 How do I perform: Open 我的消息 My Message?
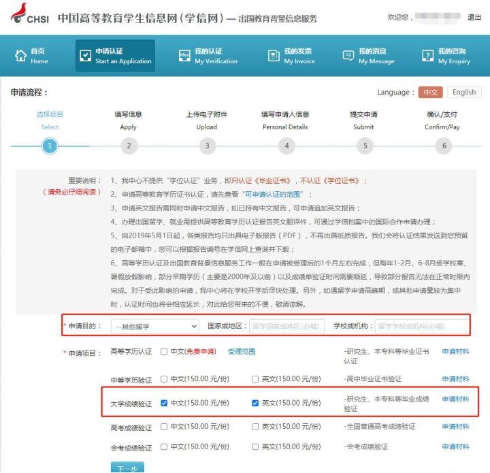click(x=369, y=56)
